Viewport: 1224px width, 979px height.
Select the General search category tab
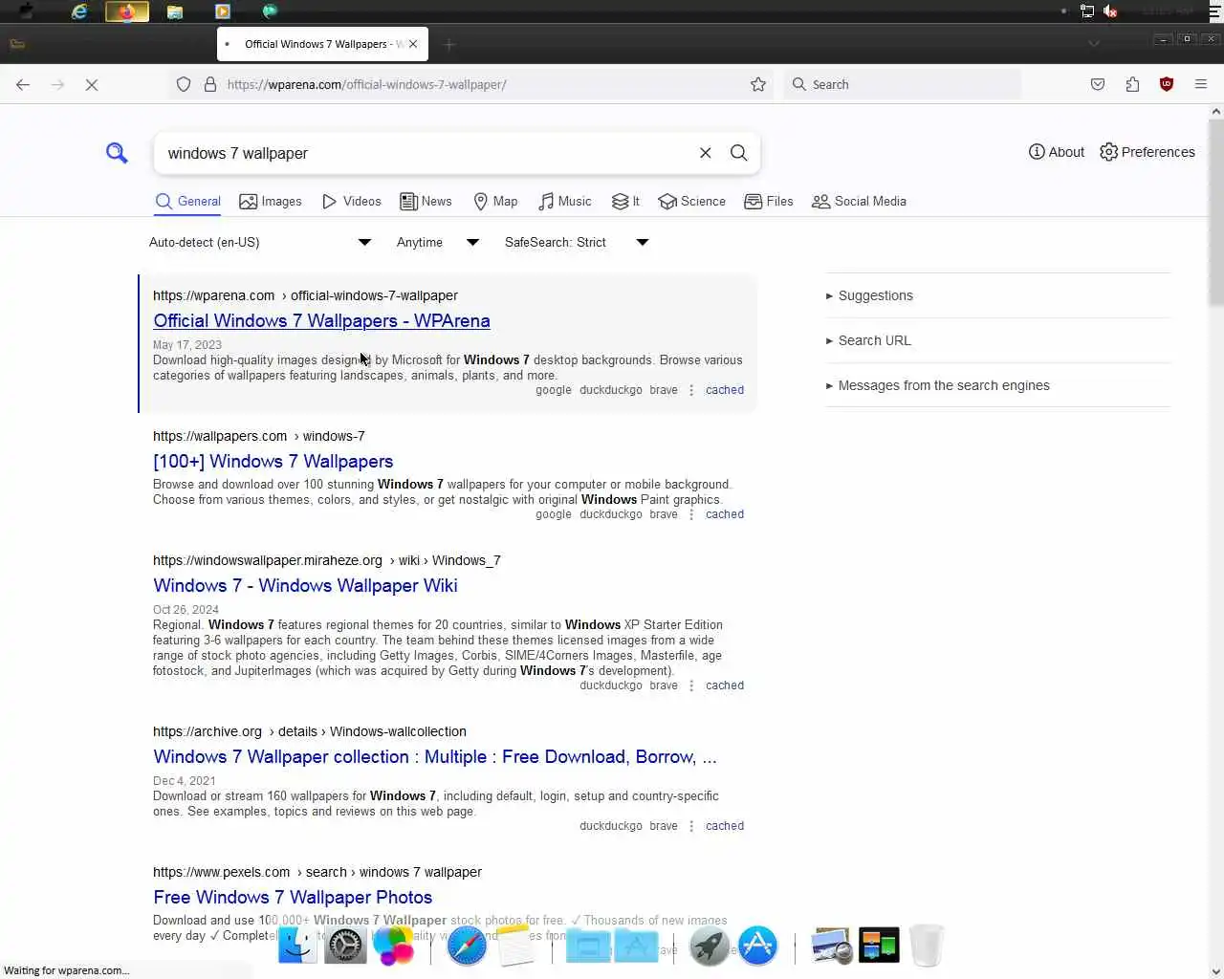click(x=187, y=201)
